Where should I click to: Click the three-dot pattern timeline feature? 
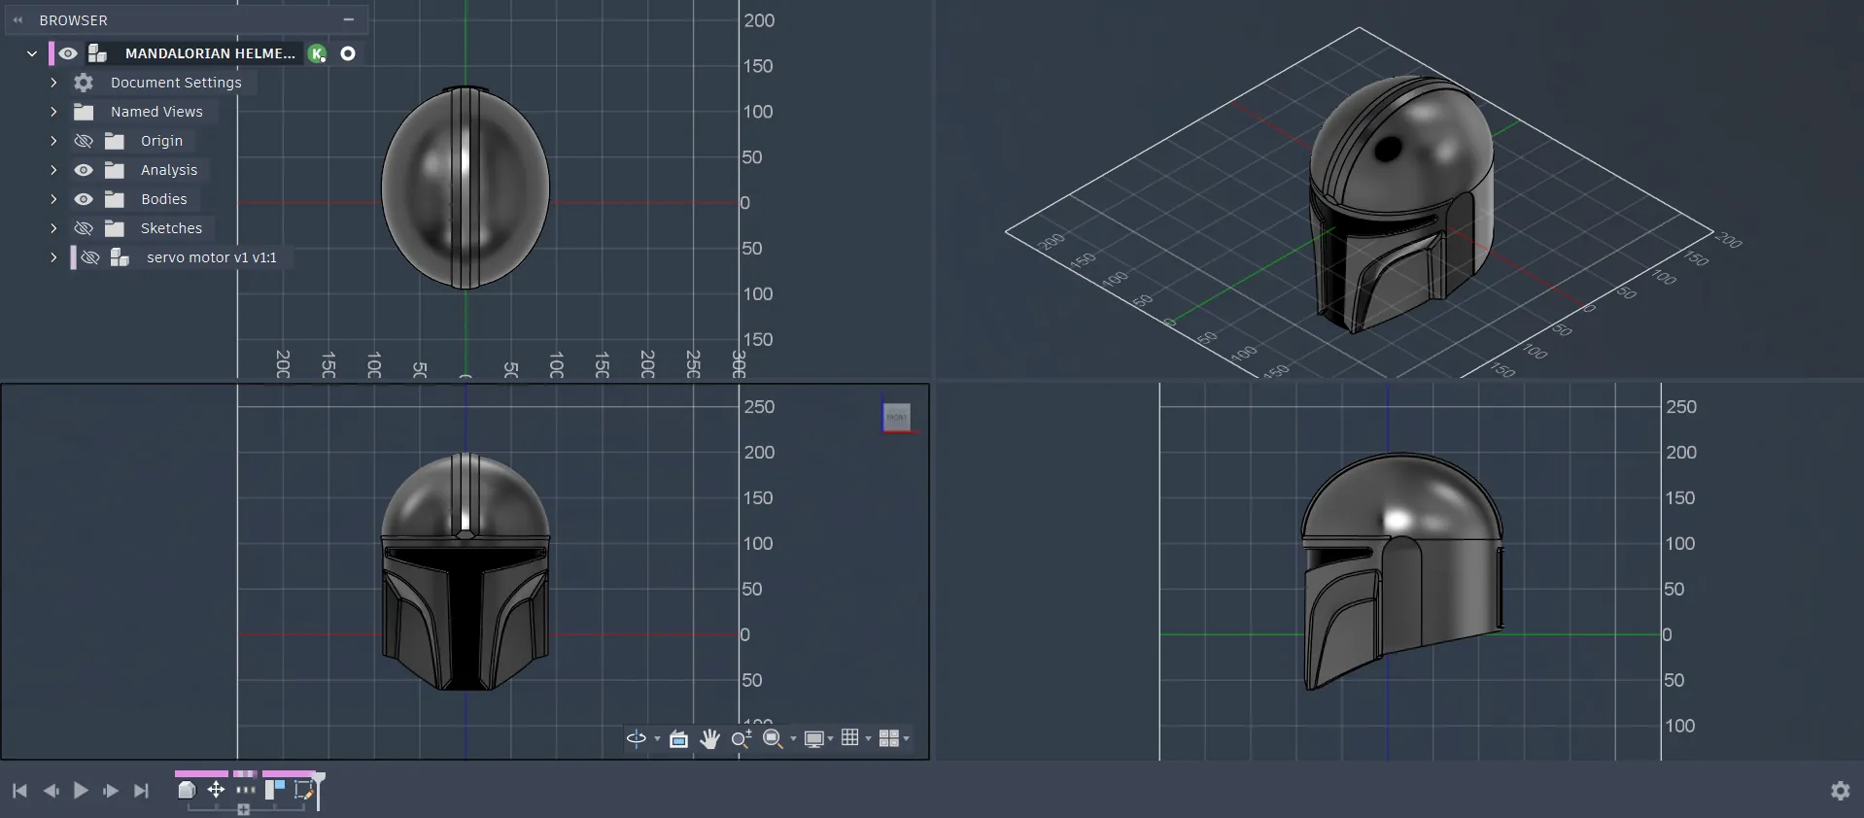click(245, 790)
